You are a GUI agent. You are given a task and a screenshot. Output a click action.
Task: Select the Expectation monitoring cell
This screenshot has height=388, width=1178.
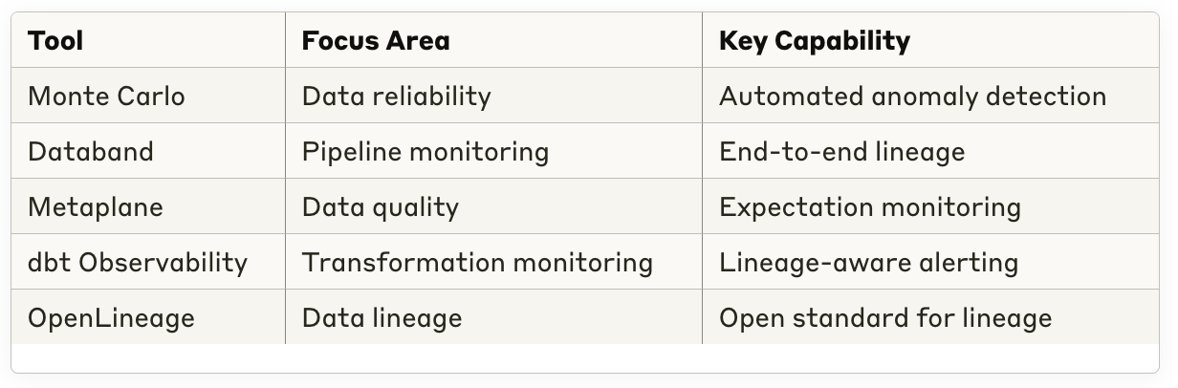tap(869, 207)
